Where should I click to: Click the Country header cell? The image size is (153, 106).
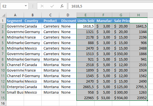[x=33, y=21]
